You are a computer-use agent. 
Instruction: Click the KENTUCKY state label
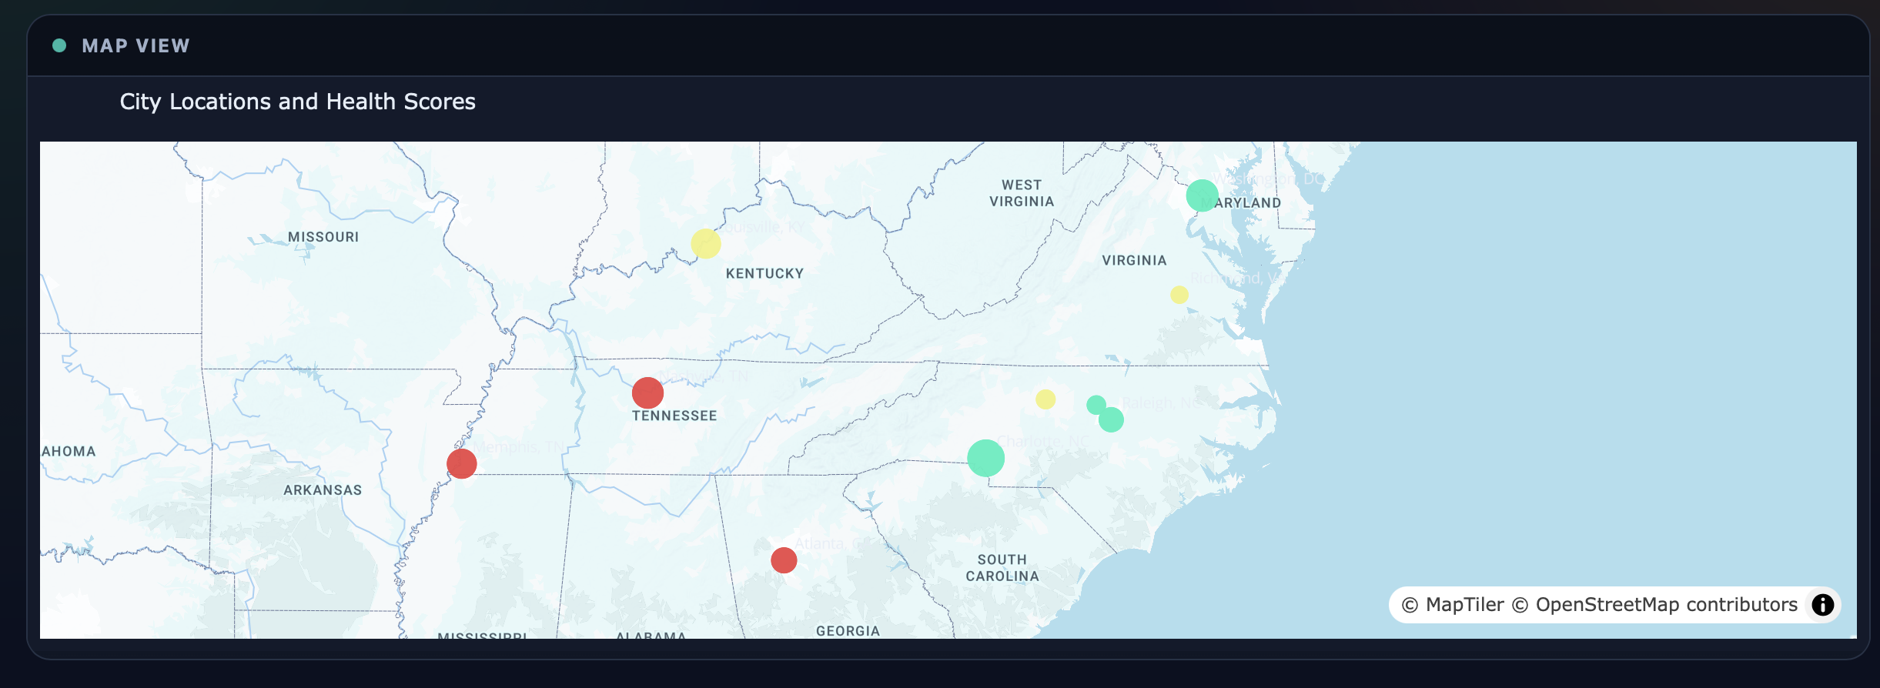click(764, 273)
